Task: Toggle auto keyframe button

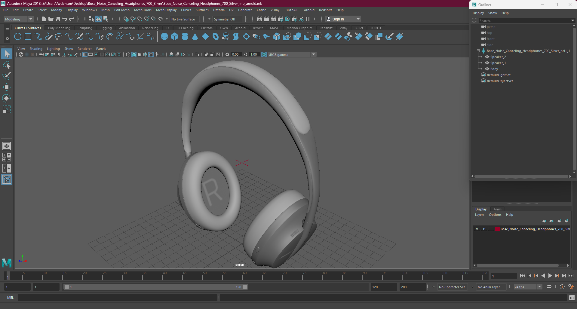Action: click(562, 287)
